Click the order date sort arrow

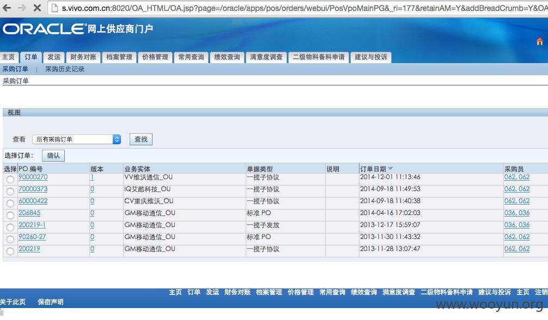(x=391, y=168)
